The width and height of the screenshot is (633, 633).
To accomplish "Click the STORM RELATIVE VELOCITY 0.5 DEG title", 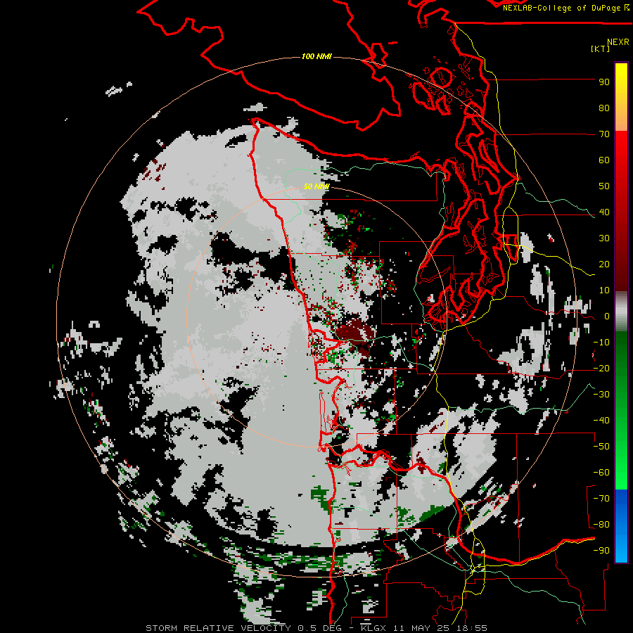I will point(243,628).
